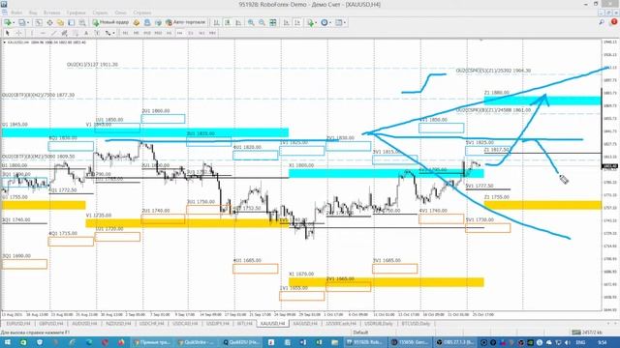Open the Графики menu
620x348 pixels.
point(76,13)
